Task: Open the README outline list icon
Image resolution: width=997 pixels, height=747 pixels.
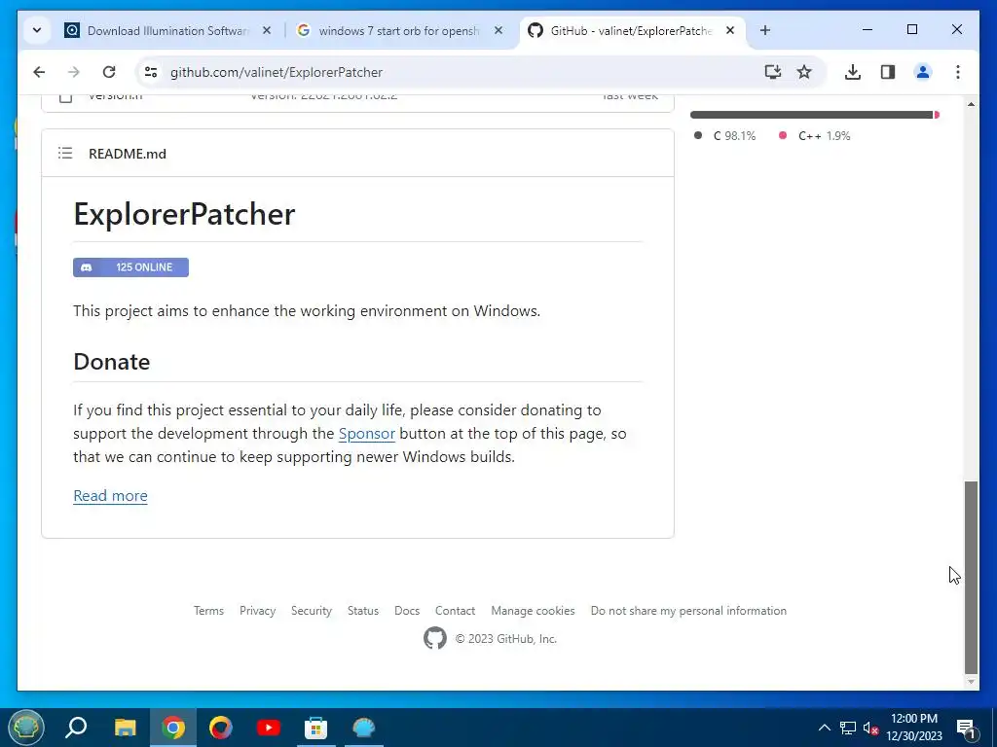Action: 65,153
